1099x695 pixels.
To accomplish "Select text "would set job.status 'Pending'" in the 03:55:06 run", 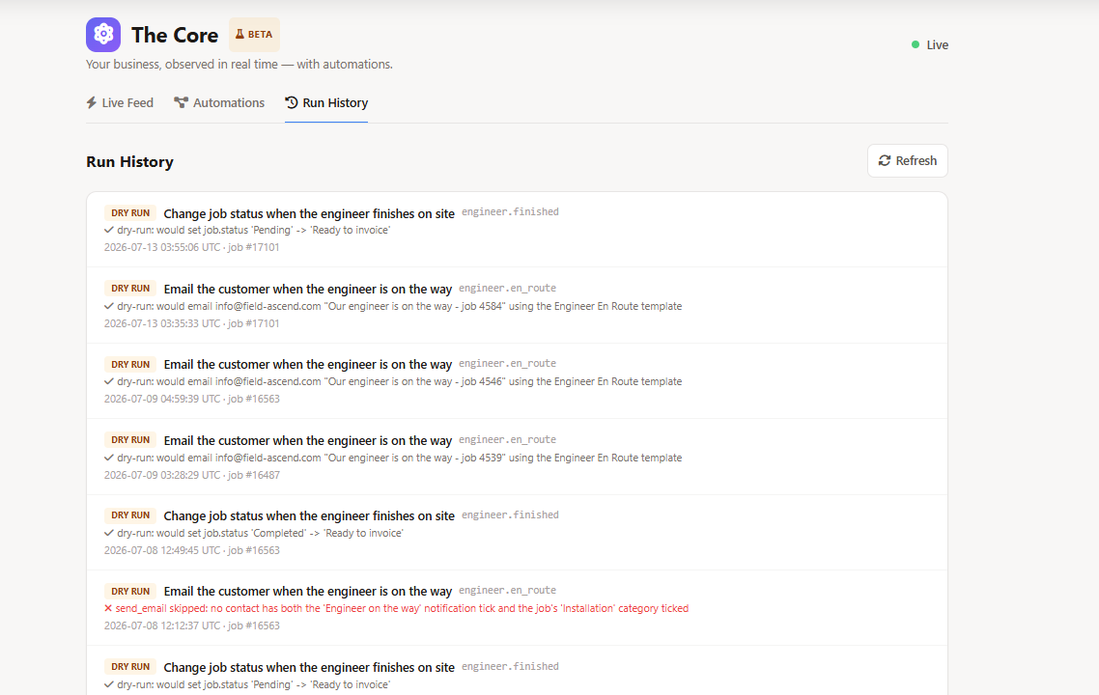I will coord(224,231).
